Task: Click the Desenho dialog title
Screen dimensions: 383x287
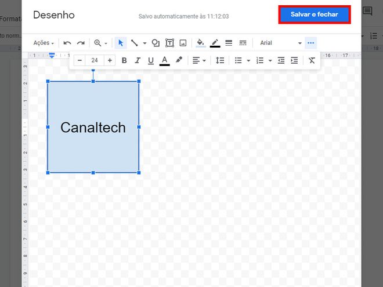Action: 54,15
